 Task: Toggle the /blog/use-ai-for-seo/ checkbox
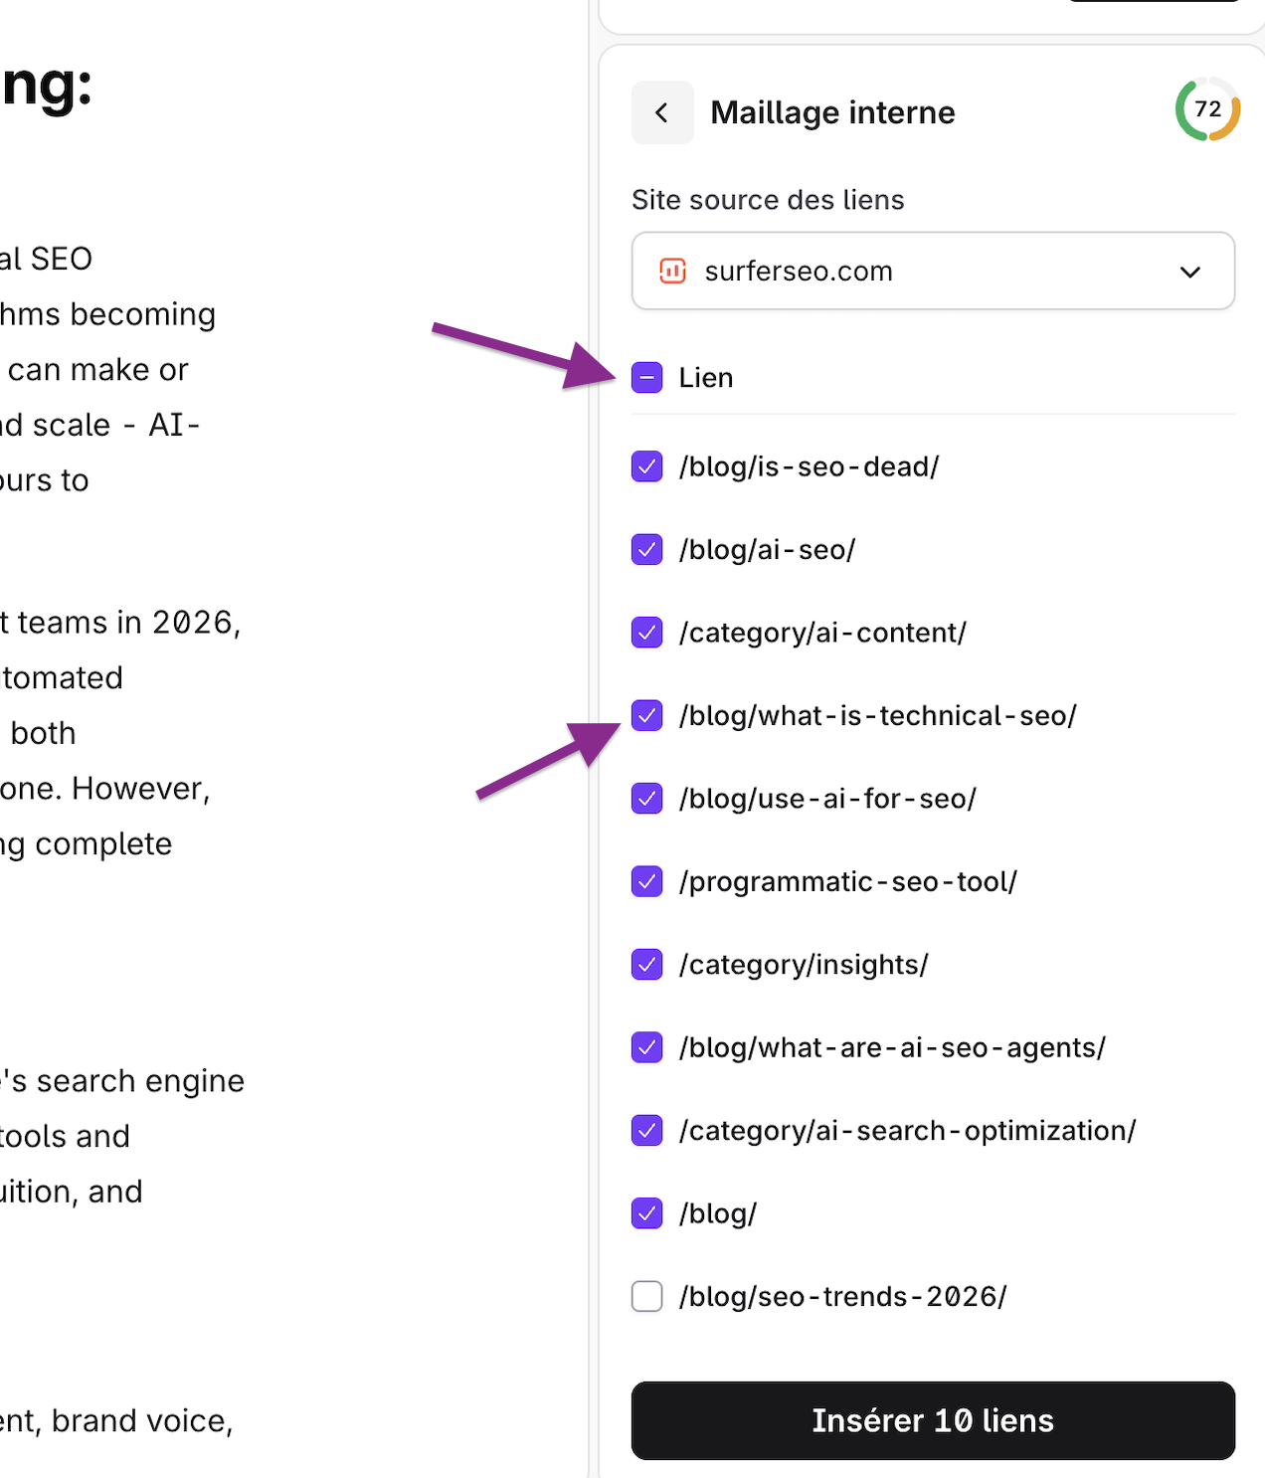[x=647, y=799]
